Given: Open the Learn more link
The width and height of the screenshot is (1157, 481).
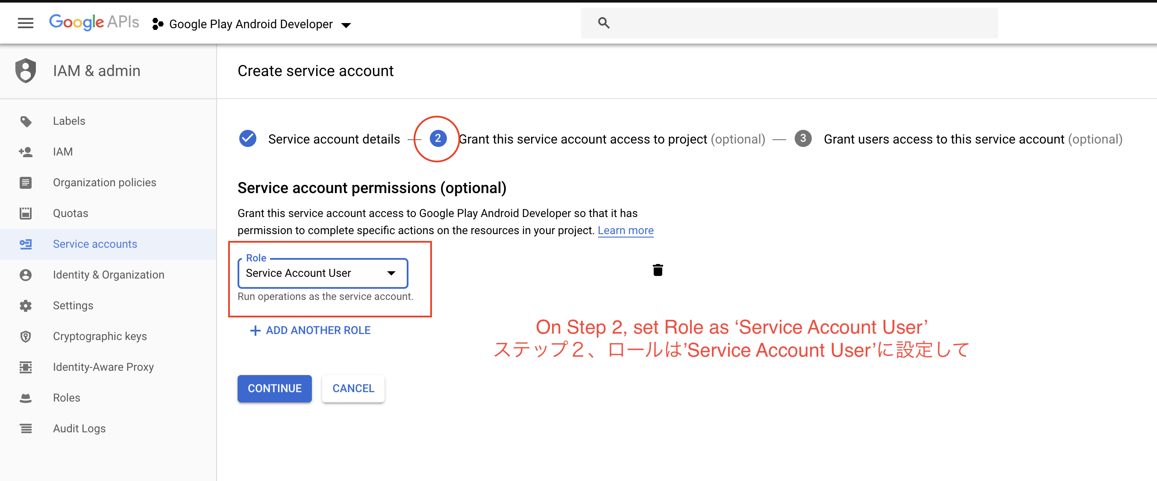Looking at the screenshot, I should (x=625, y=230).
